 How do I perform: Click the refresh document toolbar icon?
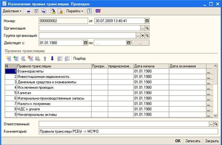pyautogui.click(x=36, y=11)
